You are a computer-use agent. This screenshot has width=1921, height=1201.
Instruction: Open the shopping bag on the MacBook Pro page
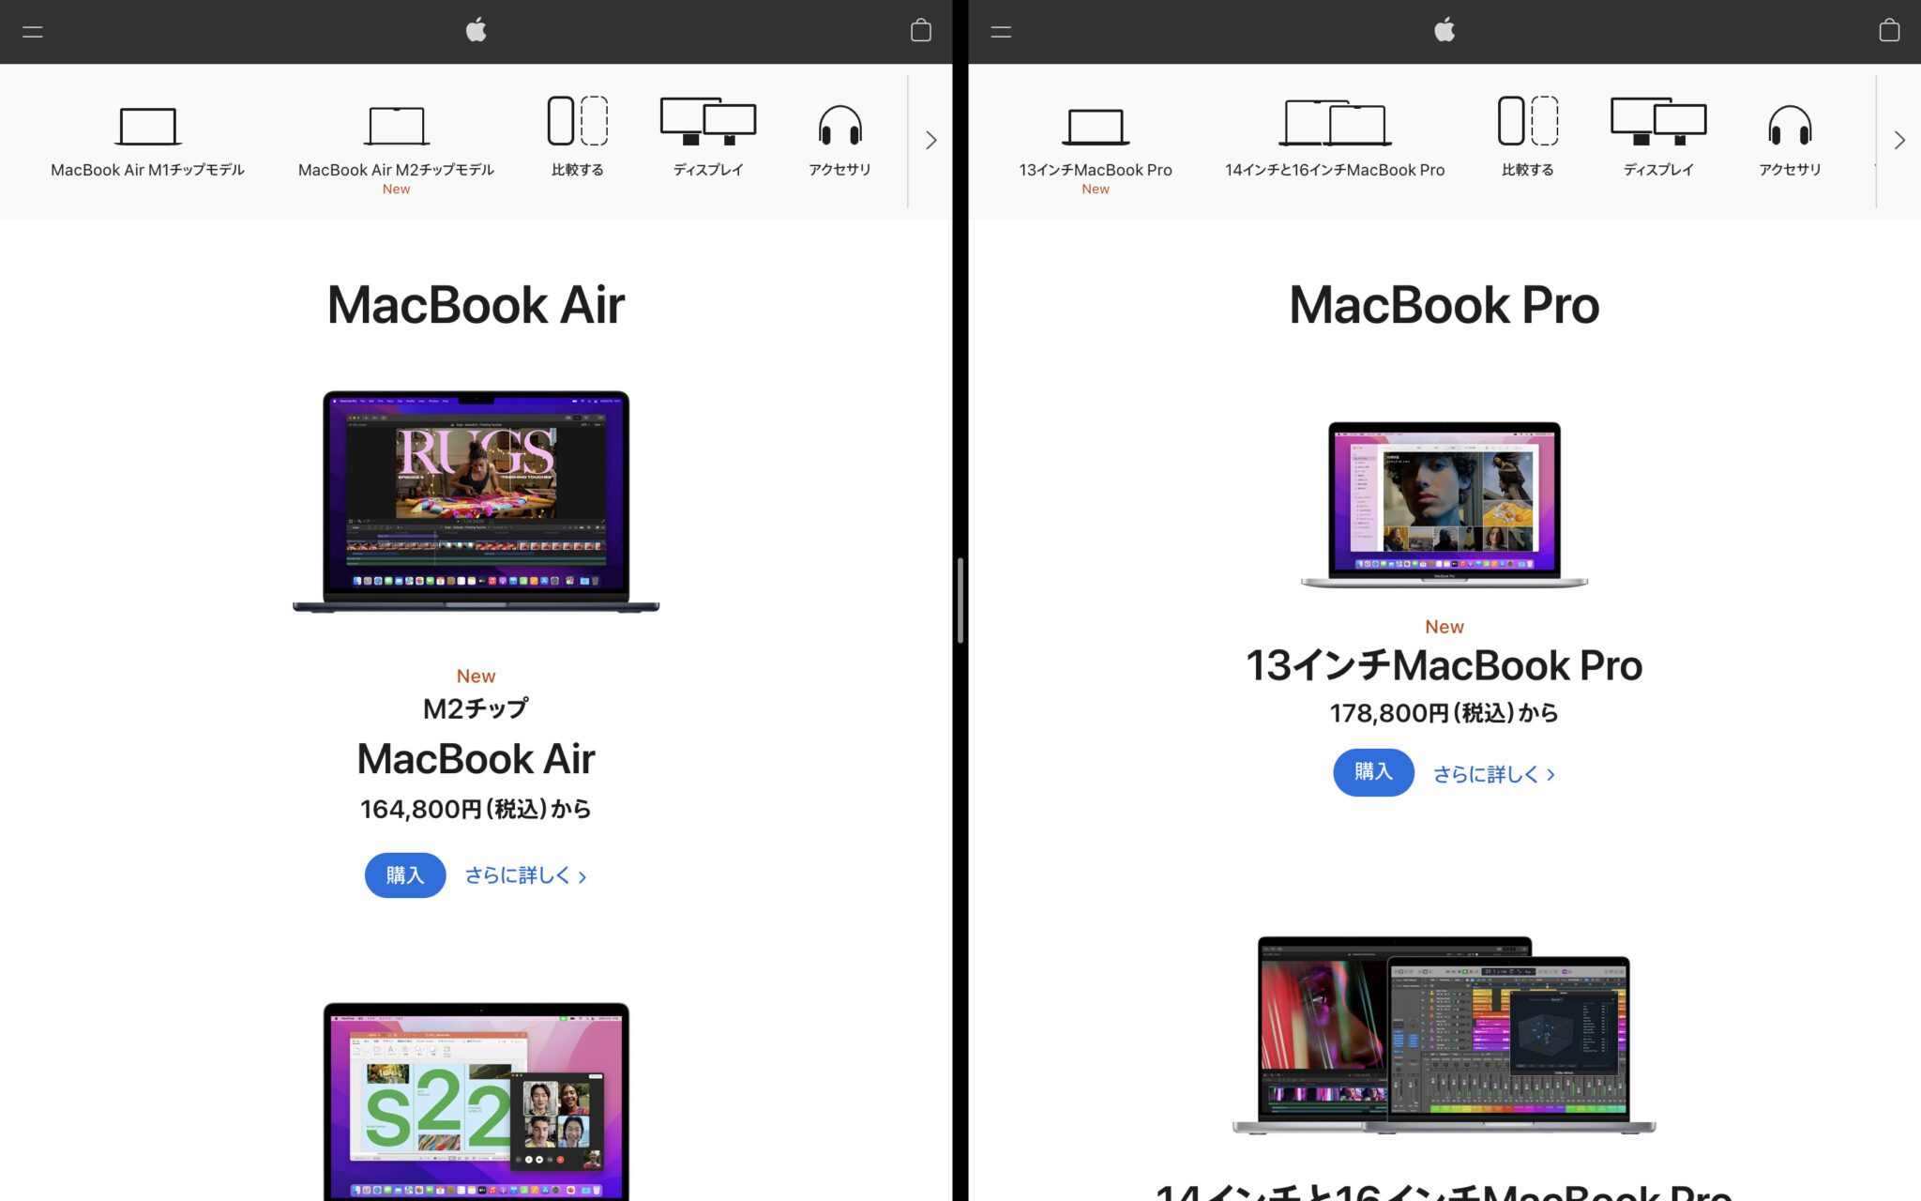1888,31
